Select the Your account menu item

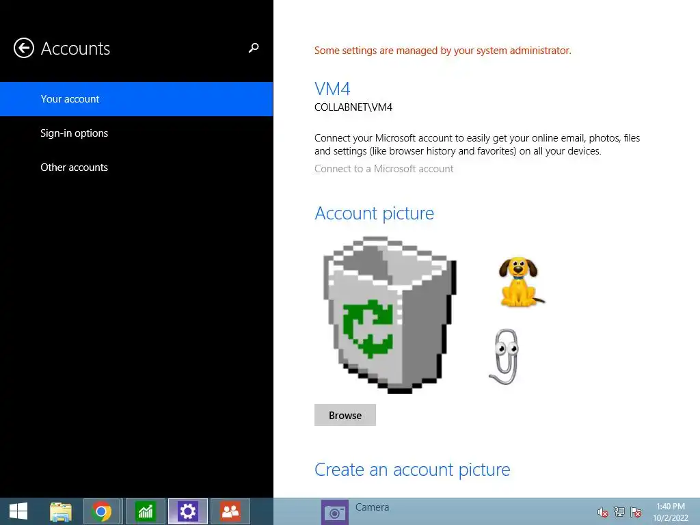click(x=136, y=99)
